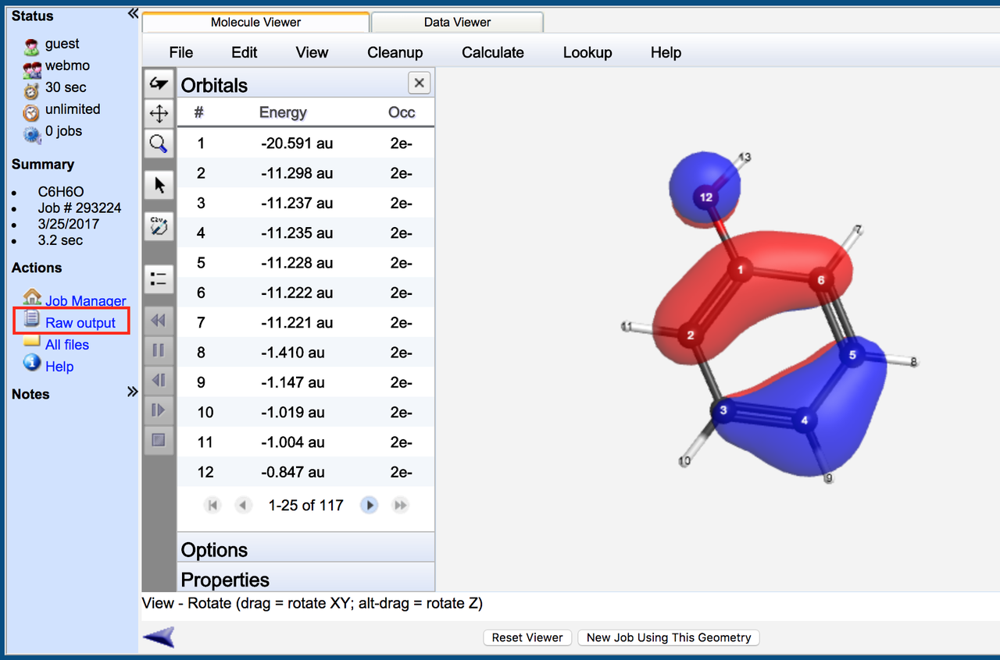The width and height of the screenshot is (1000, 660).
Task: Select the Translate tool icon
Action: (x=159, y=113)
